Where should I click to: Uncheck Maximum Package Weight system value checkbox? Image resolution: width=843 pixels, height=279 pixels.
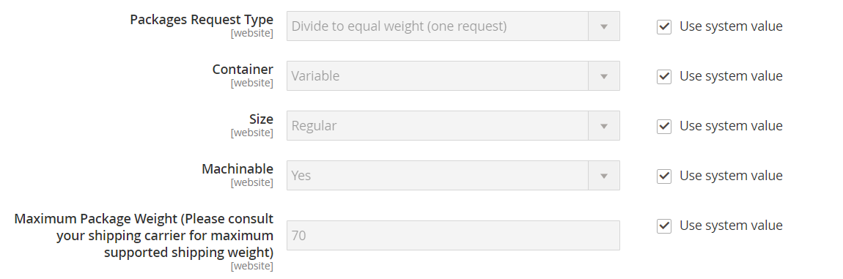pos(664,226)
